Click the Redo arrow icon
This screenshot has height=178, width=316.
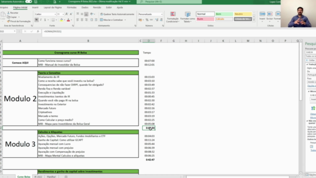click(48, 1)
